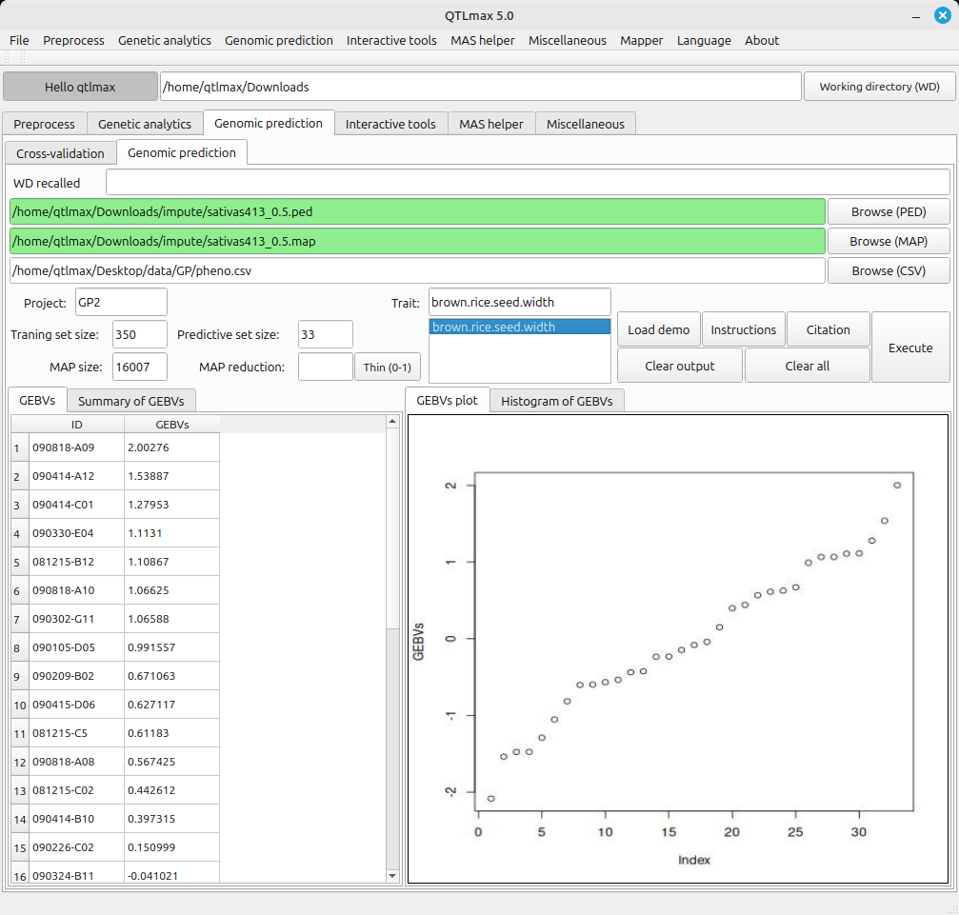This screenshot has height=915, width=959.
Task: Close the QTLmax window
Action: coord(942,14)
